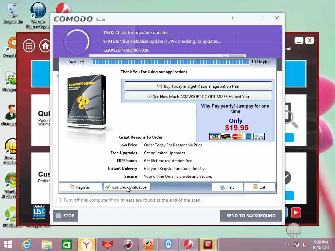Click Buy Today and get lifetime registration
Viewport: 335px width, 251px height.
[198, 86]
